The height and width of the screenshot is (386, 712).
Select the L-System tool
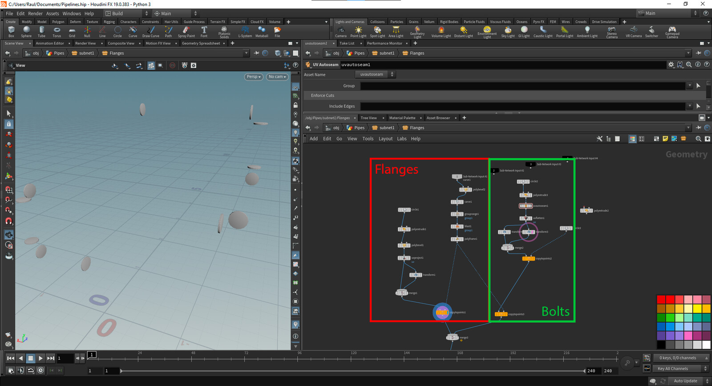click(x=245, y=32)
